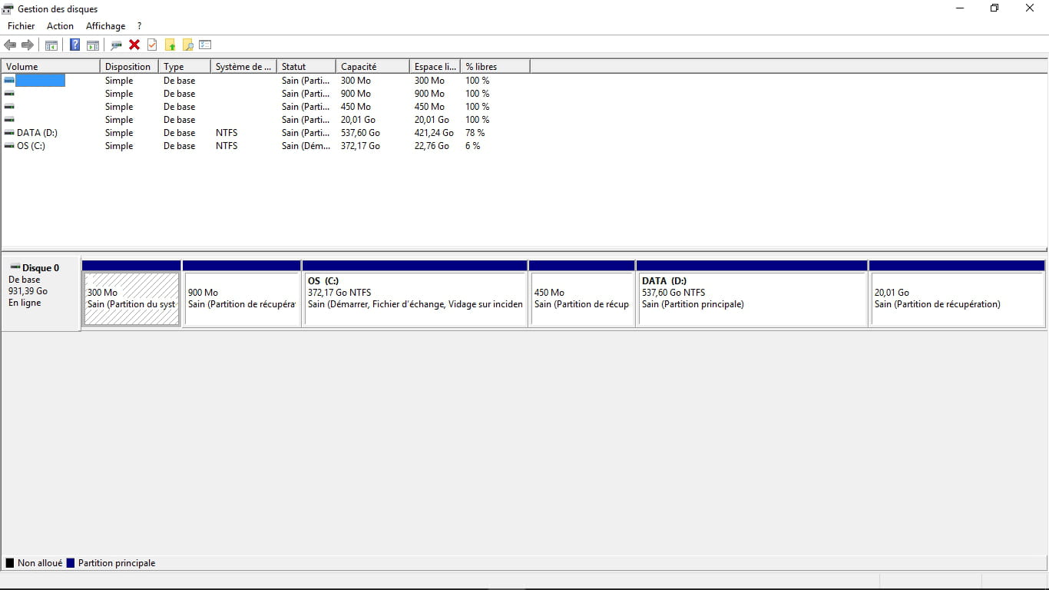Screen dimensions: 1049x590
Task: Select DATA (D:) row in volume list
Action: 37,133
